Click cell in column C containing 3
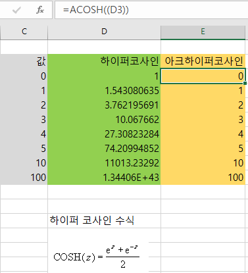 click(24, 120)
